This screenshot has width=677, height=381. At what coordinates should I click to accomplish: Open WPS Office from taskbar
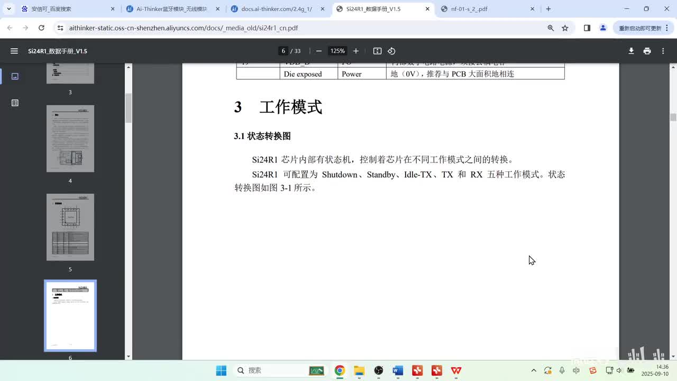click(x=456, y=370)
